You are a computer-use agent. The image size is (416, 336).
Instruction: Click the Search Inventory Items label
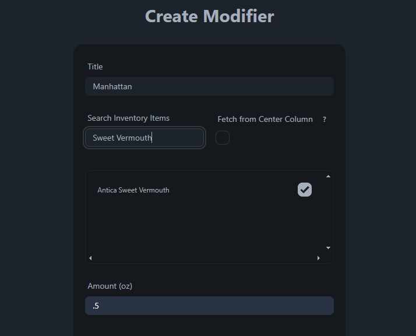128,118
